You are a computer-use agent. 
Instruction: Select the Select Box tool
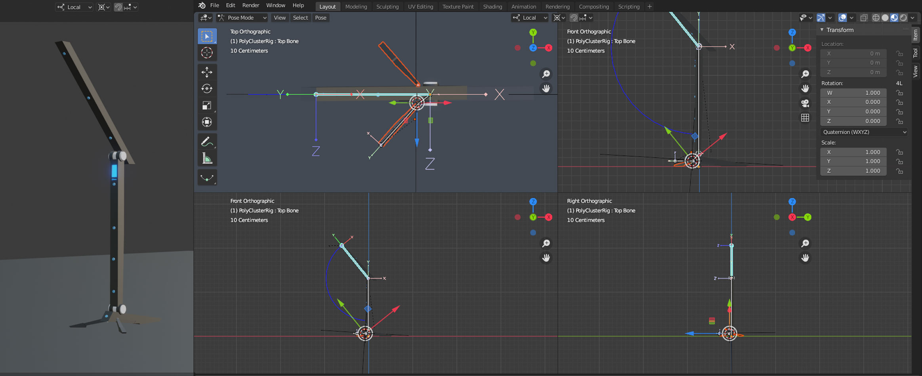207,36
